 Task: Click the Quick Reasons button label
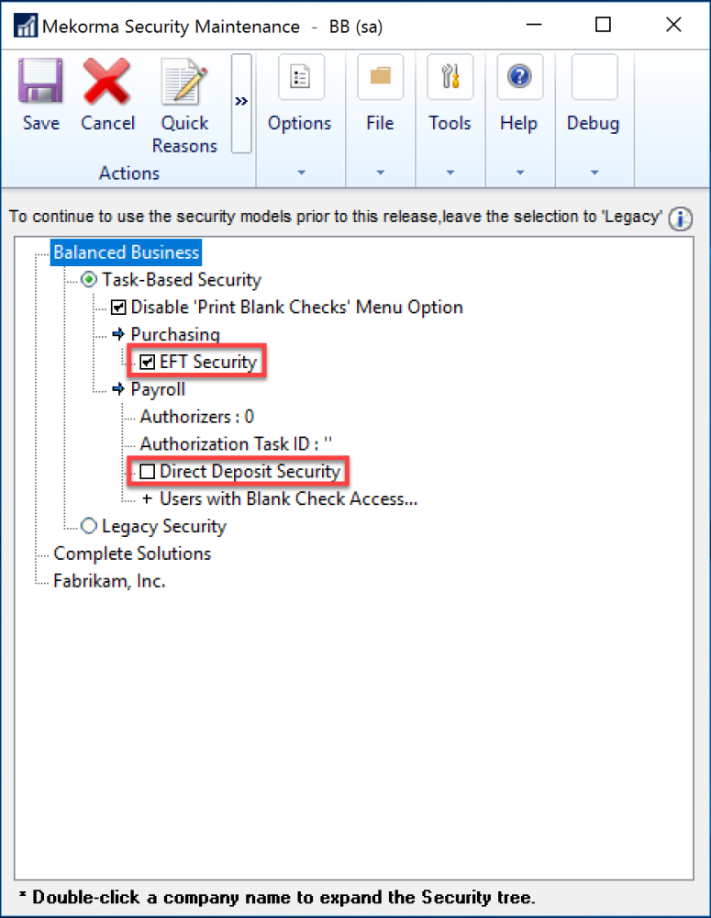coord(184,135)
